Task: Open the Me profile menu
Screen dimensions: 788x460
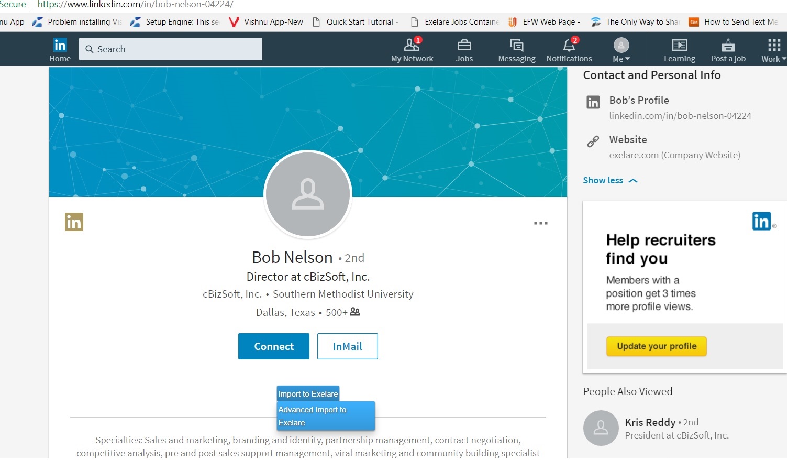Action: coord(621,50)
